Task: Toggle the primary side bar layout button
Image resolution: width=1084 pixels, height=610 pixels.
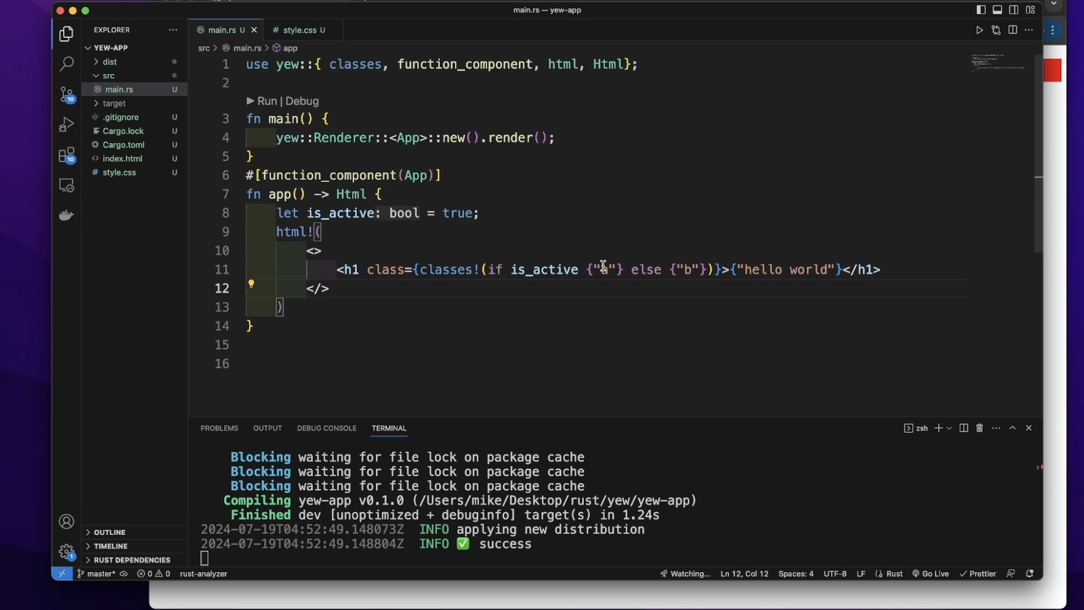Action: click(x=981, y=10)
